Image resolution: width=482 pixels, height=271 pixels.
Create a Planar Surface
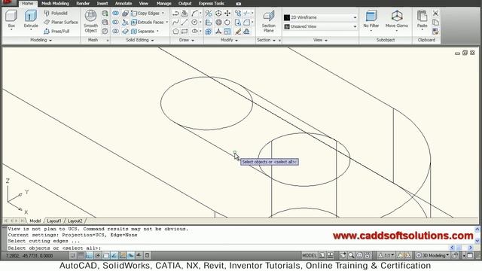pyautogui.click(x=60, y=22)
